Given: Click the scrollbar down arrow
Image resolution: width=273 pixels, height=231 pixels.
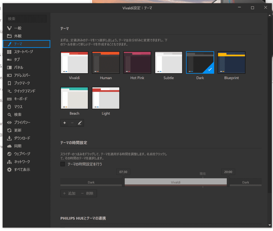Looking at the screenshot, I should click(270, 225).
